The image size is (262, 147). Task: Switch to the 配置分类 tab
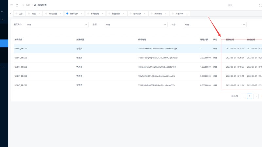coord(116,14)
